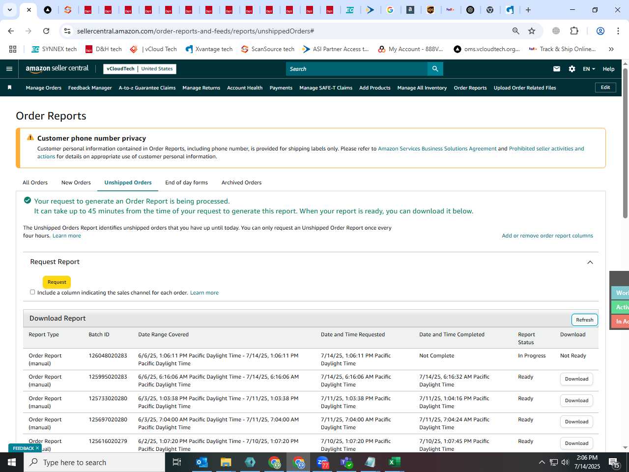
Task: Click the zoom magnifier icon in the address bar
Action: coord(516,31)
